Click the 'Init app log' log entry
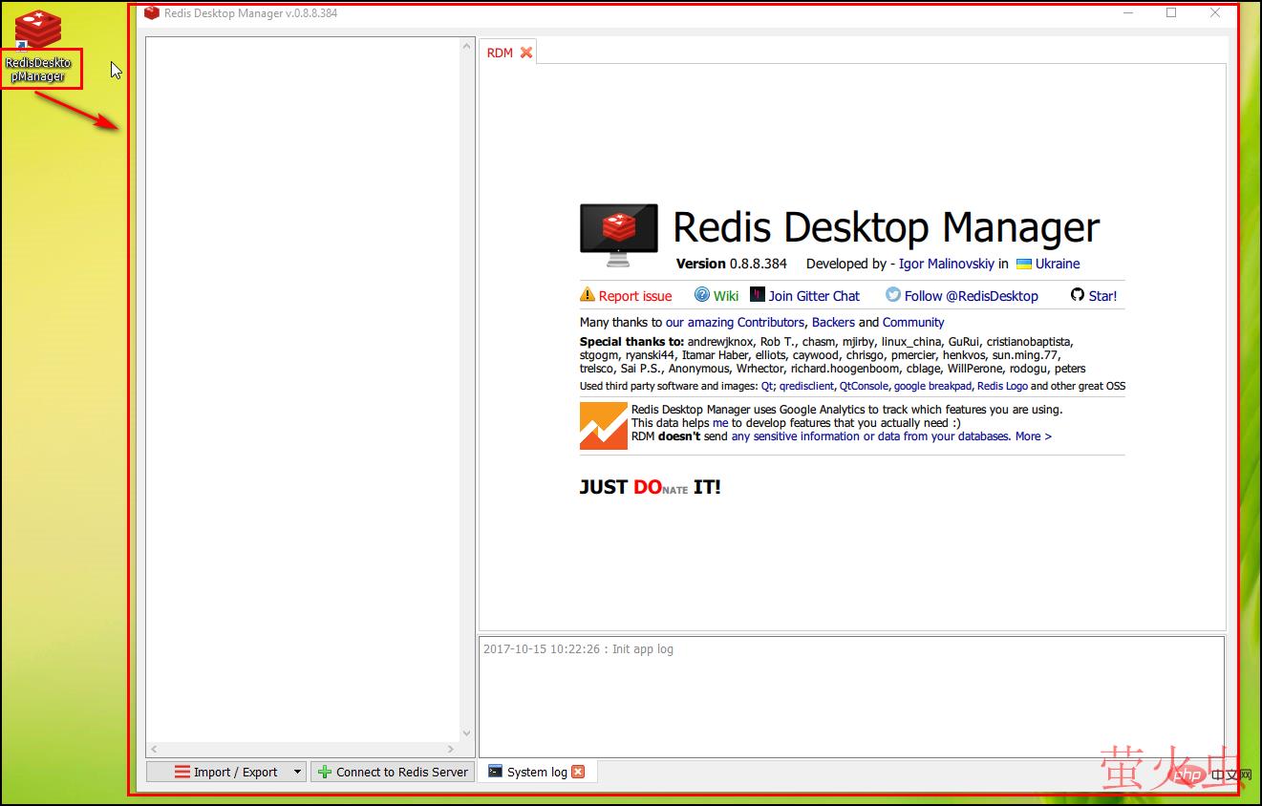Image resolution: width=1262 pixels, height=806 pixels. [x=578, y=649]
